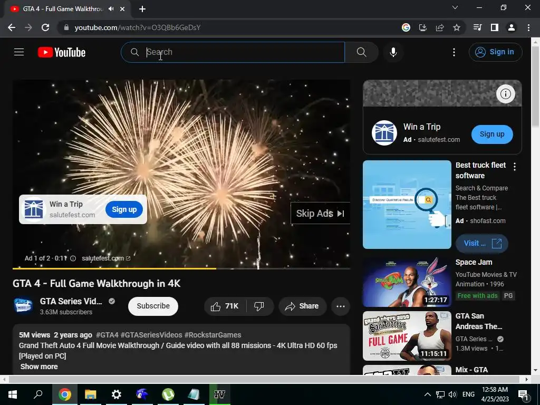
Task: Switch to GTA IV taskbar app
Action: [219, 394]
